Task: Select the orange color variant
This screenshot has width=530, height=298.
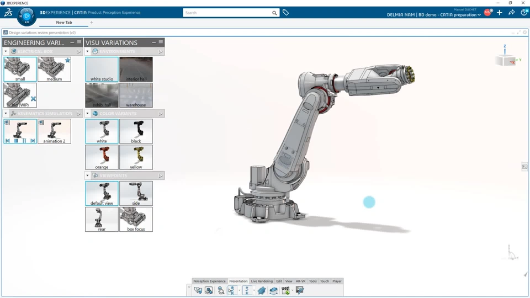Action: [102, 157]
